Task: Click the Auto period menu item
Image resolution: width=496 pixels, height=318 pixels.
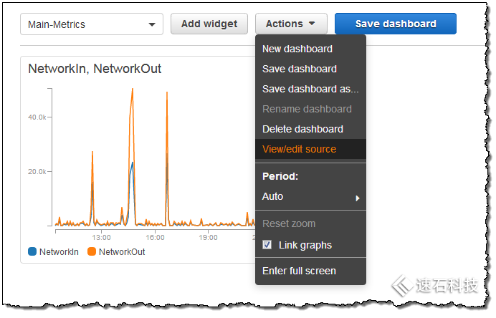Action: click(273, 196)
